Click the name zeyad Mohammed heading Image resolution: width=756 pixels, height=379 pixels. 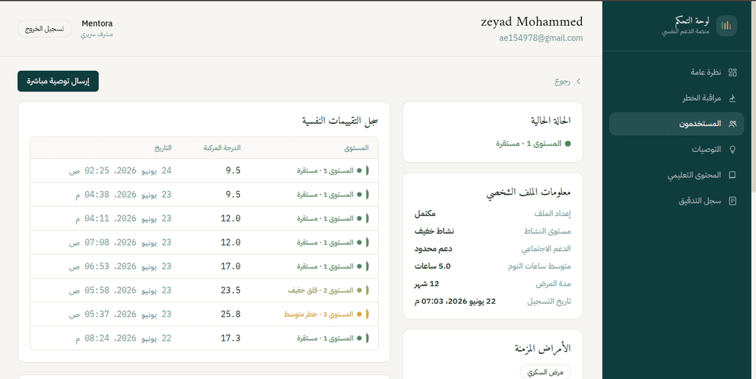point(532,21)
